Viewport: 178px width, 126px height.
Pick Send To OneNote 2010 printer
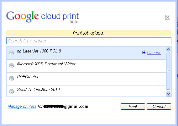point(86,91)
